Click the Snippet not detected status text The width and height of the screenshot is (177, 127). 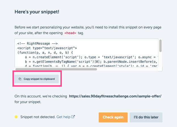(x=38, y=117)
